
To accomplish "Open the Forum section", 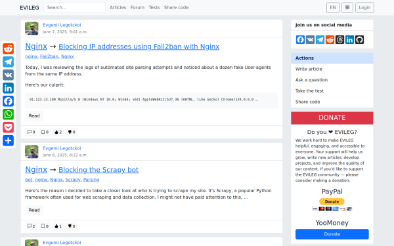I will coord(137,7).
